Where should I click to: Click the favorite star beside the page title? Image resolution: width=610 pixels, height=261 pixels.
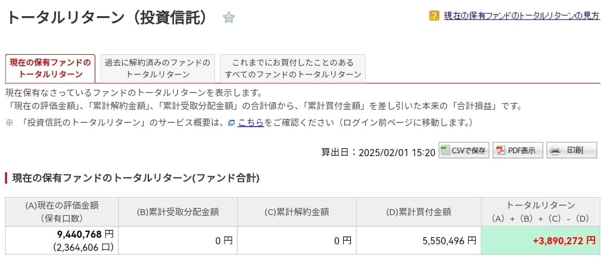pyautogui.click(x=229, y=18)
